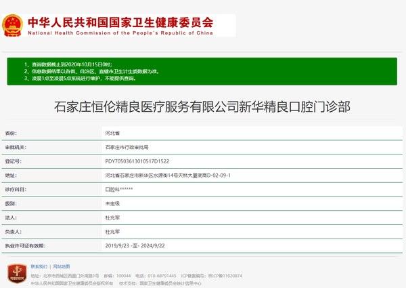Click the footer 技术支持 统计信息中心 text
The width and height of the screenshot is (406, 288).
click(160, 283)
